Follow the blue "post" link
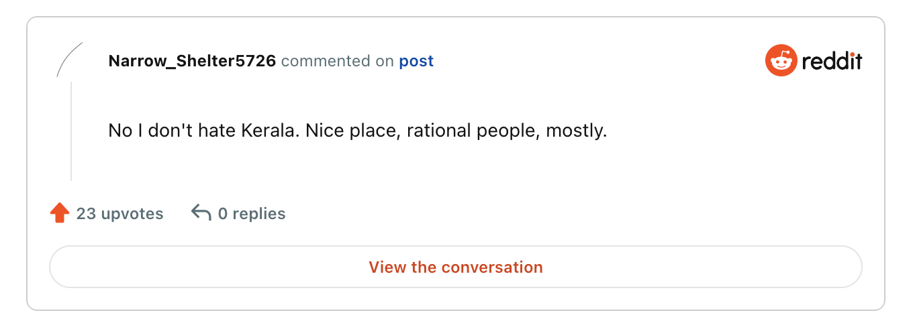This screenshot has height=327, width=917. [x=416, y=62]
